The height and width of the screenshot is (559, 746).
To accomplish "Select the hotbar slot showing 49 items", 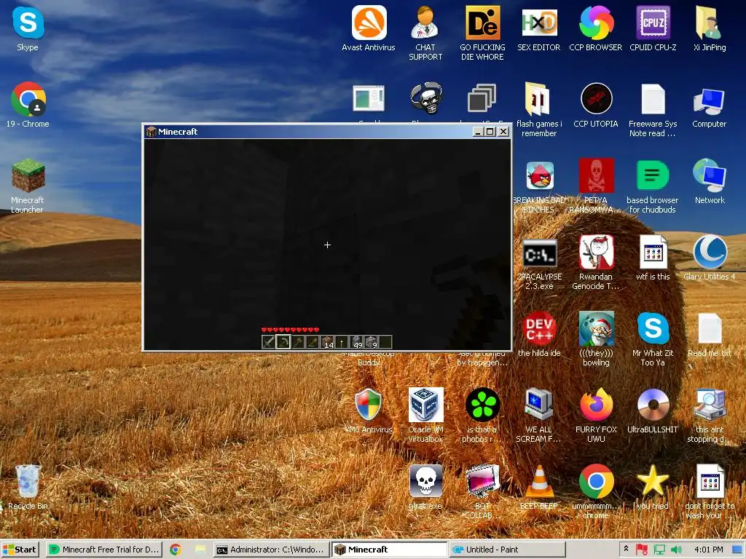I will click(x=357, y=342).
